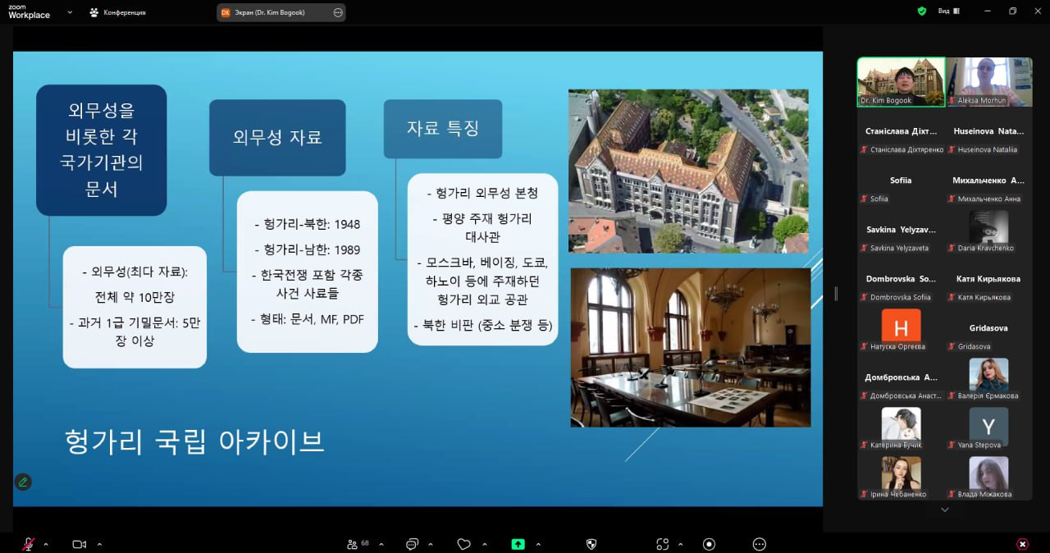The image size is (1050, 553).
Task: Turn on the video camera
Action: coord(80,544)
